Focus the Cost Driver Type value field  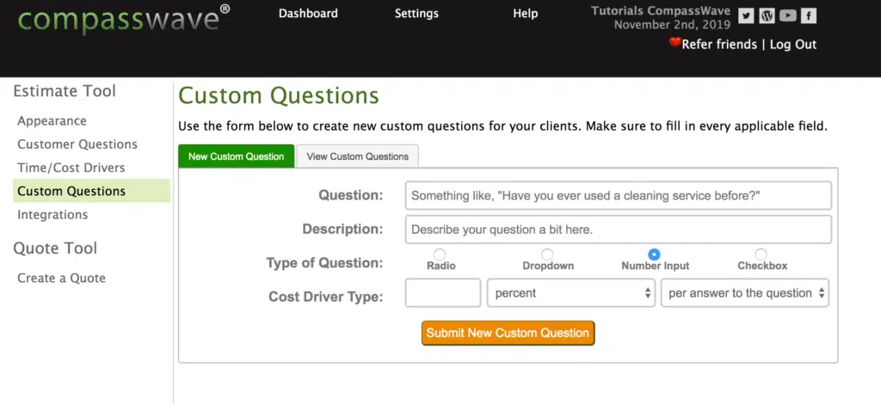click(443, 293)
